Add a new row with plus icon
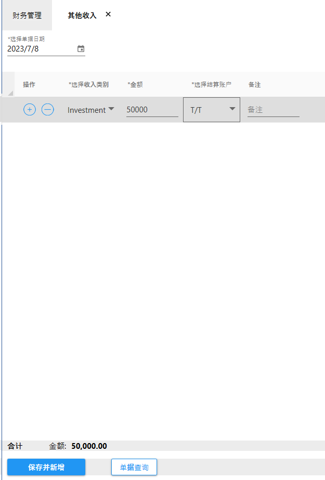 pos(30,110)
